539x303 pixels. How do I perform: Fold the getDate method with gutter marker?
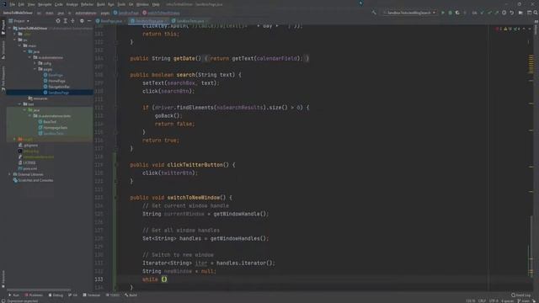pyautogui.click(x=116, y=58)
